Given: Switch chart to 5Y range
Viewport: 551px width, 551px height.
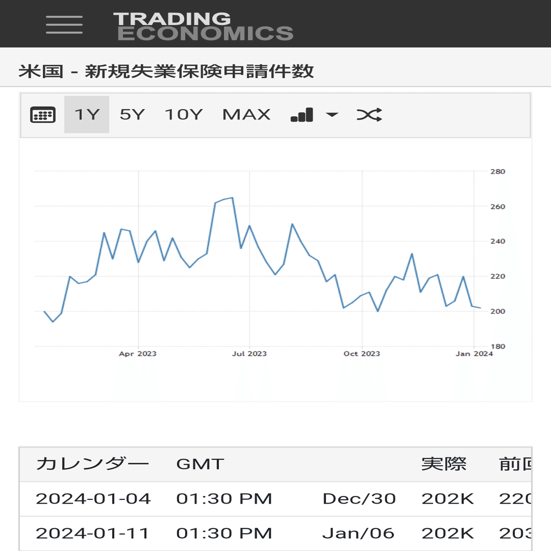Looking at the screenshot, I should 132,115.
